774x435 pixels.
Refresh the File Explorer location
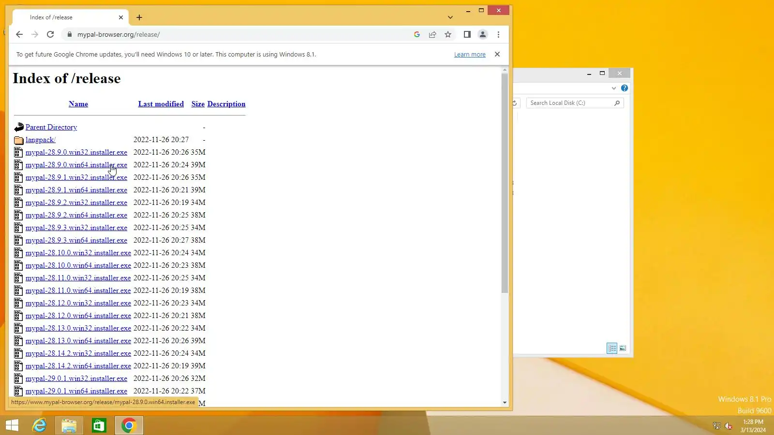coord(515,103)
